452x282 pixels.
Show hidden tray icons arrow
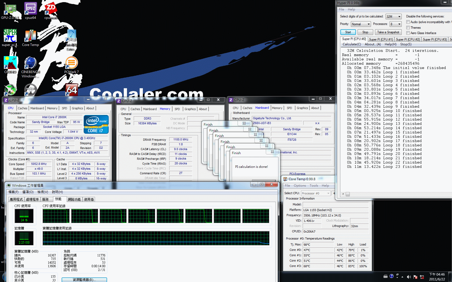pos(402,277)
